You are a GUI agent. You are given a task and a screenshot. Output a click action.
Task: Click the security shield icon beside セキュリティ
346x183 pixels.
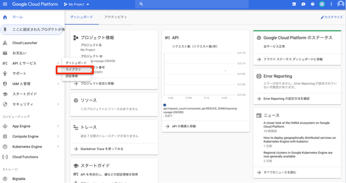tap(5, 104)
